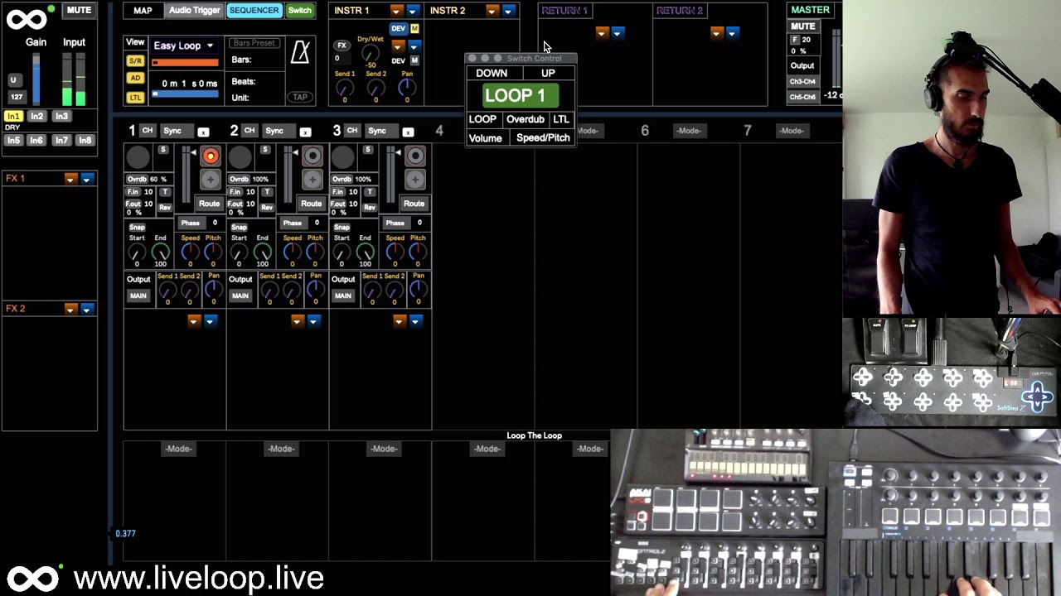Open the blue dropdown below loop 1

(210, 321)
